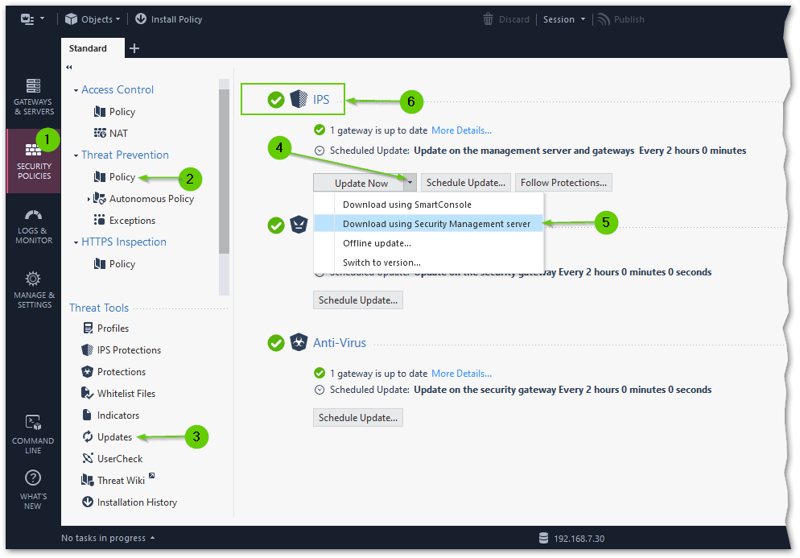
Task: Click the Update Now button
Action: click(358, 183)
